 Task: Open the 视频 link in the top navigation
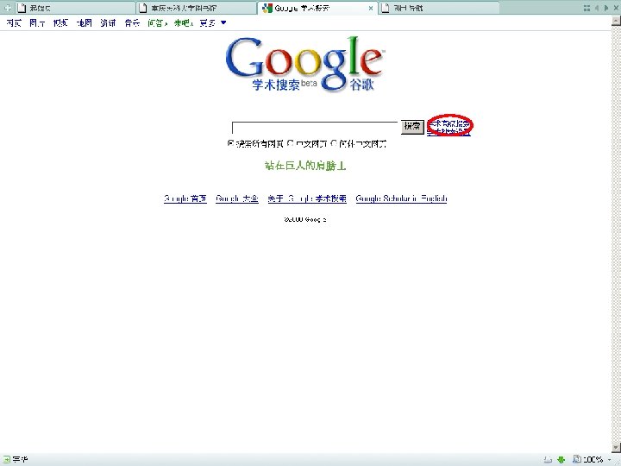click(60, 23)
